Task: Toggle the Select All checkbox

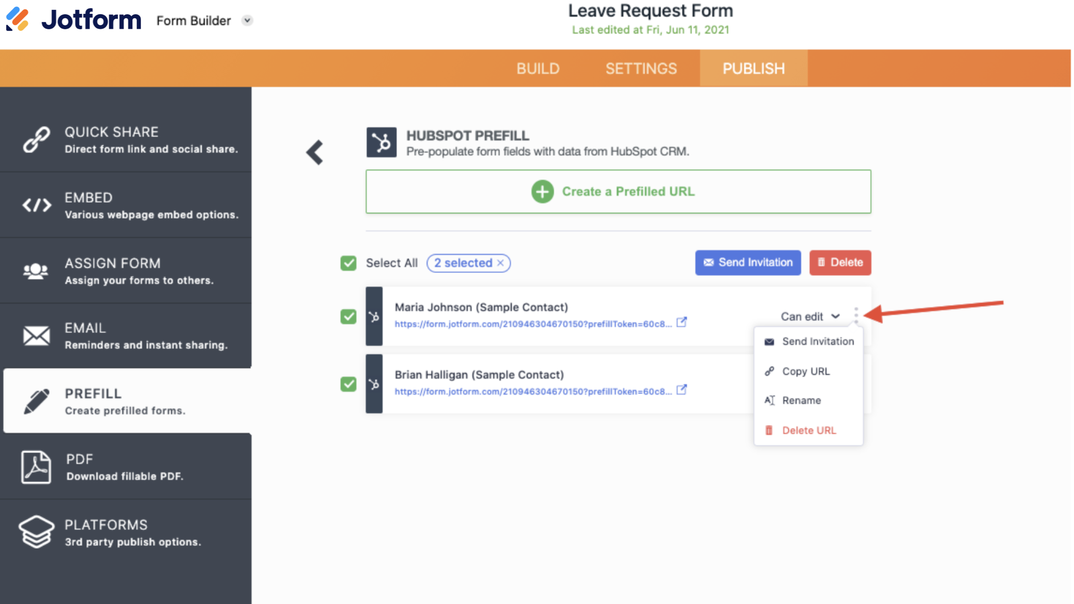Action: pyautogui.click(x=348, y=263)
